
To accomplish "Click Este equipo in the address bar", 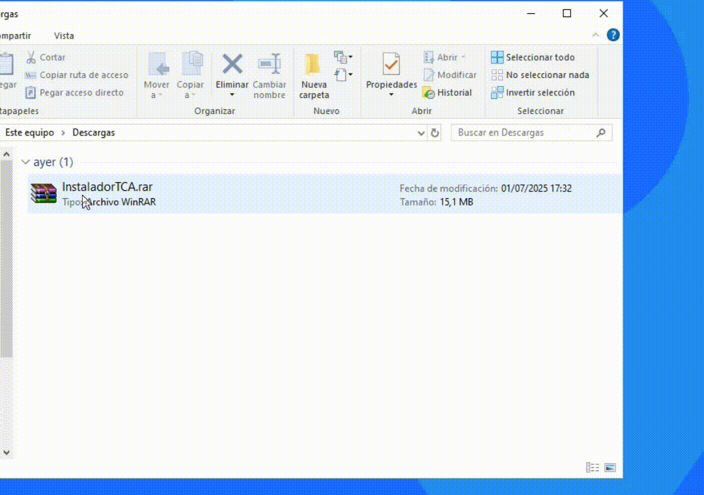I will (29, 133).
